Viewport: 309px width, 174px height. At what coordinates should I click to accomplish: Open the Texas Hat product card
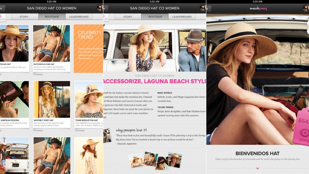14,48
